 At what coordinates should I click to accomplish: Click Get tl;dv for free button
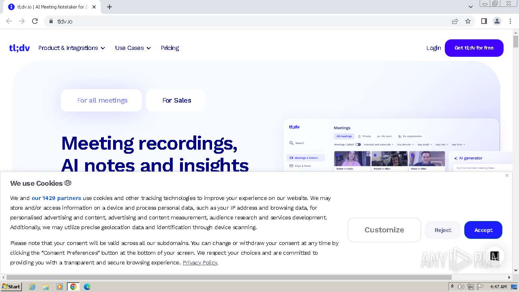474,48
